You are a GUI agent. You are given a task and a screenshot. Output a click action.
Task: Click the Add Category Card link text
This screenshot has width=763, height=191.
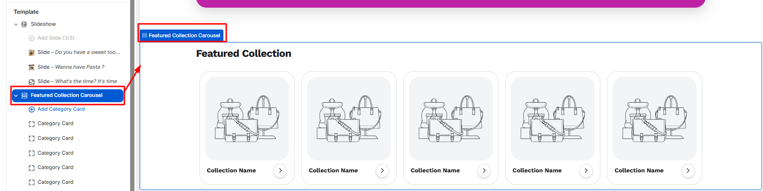[x=61, y=109]
